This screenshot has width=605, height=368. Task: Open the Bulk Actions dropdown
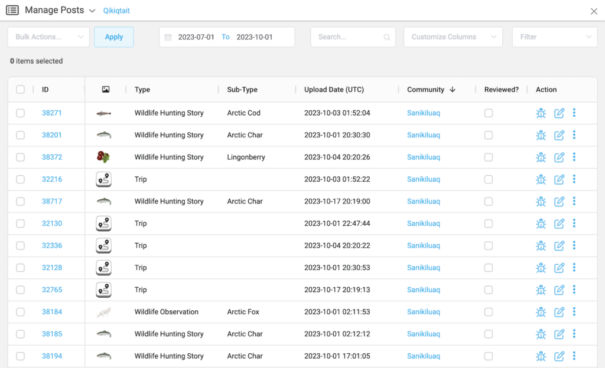tap(48, 37)
